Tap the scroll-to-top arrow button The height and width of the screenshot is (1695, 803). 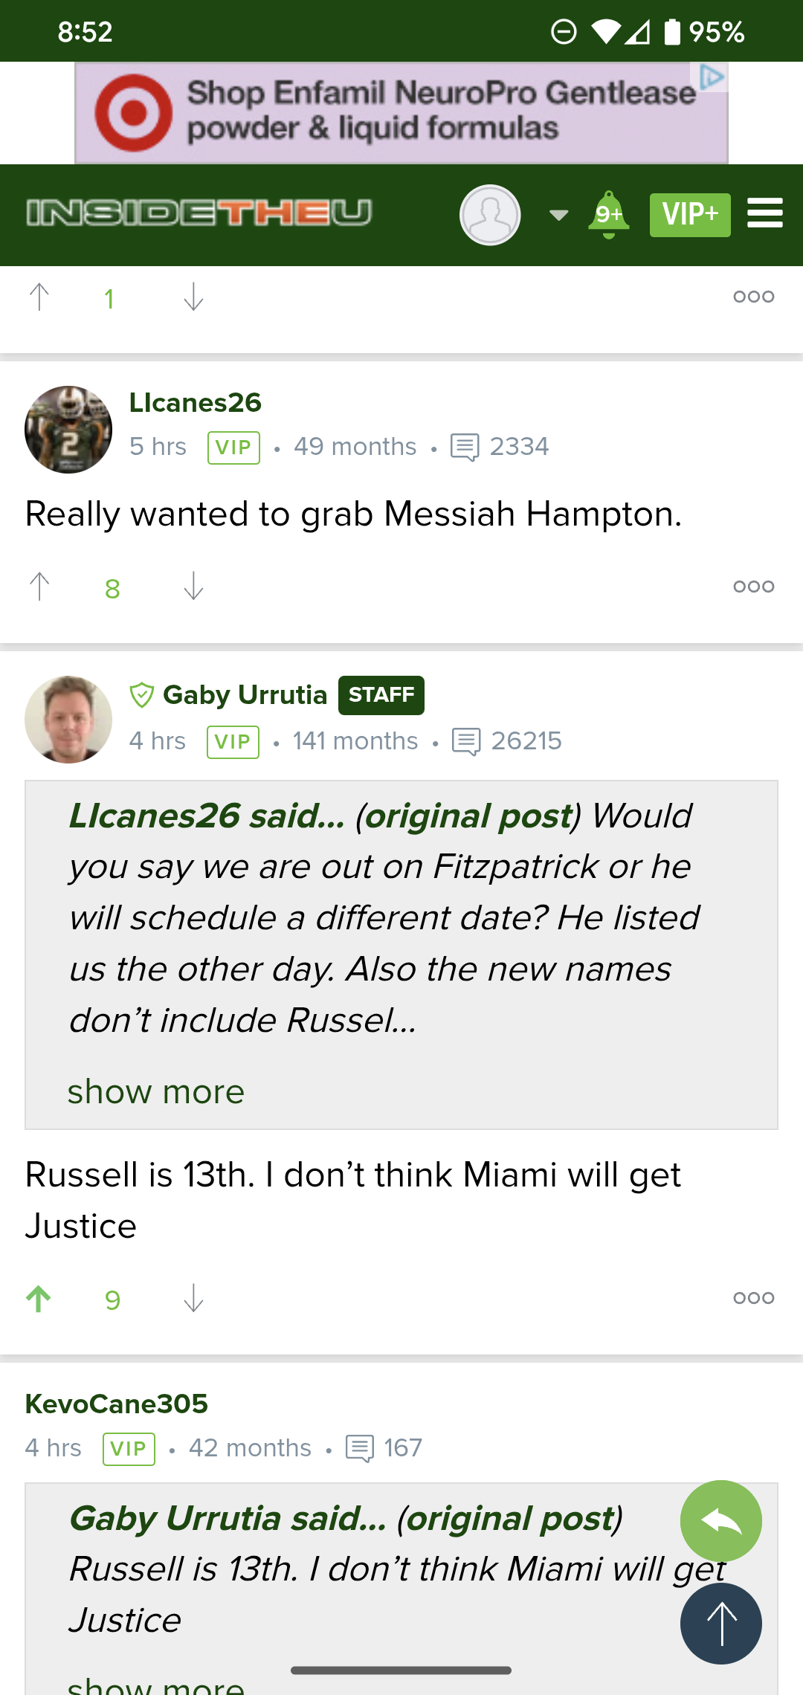click(720, 1624)
